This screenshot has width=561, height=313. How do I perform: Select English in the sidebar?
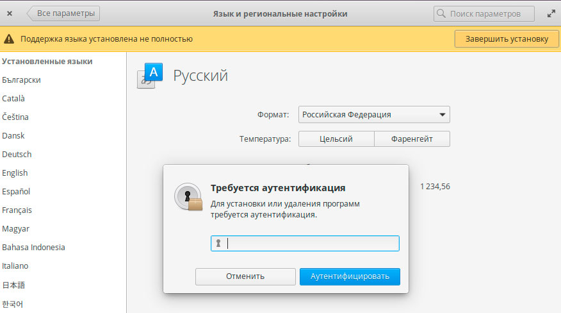(15, 173)
